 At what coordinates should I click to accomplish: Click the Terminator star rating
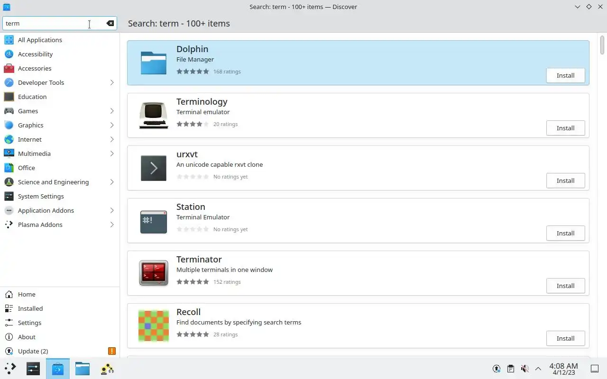pos(193,282)
